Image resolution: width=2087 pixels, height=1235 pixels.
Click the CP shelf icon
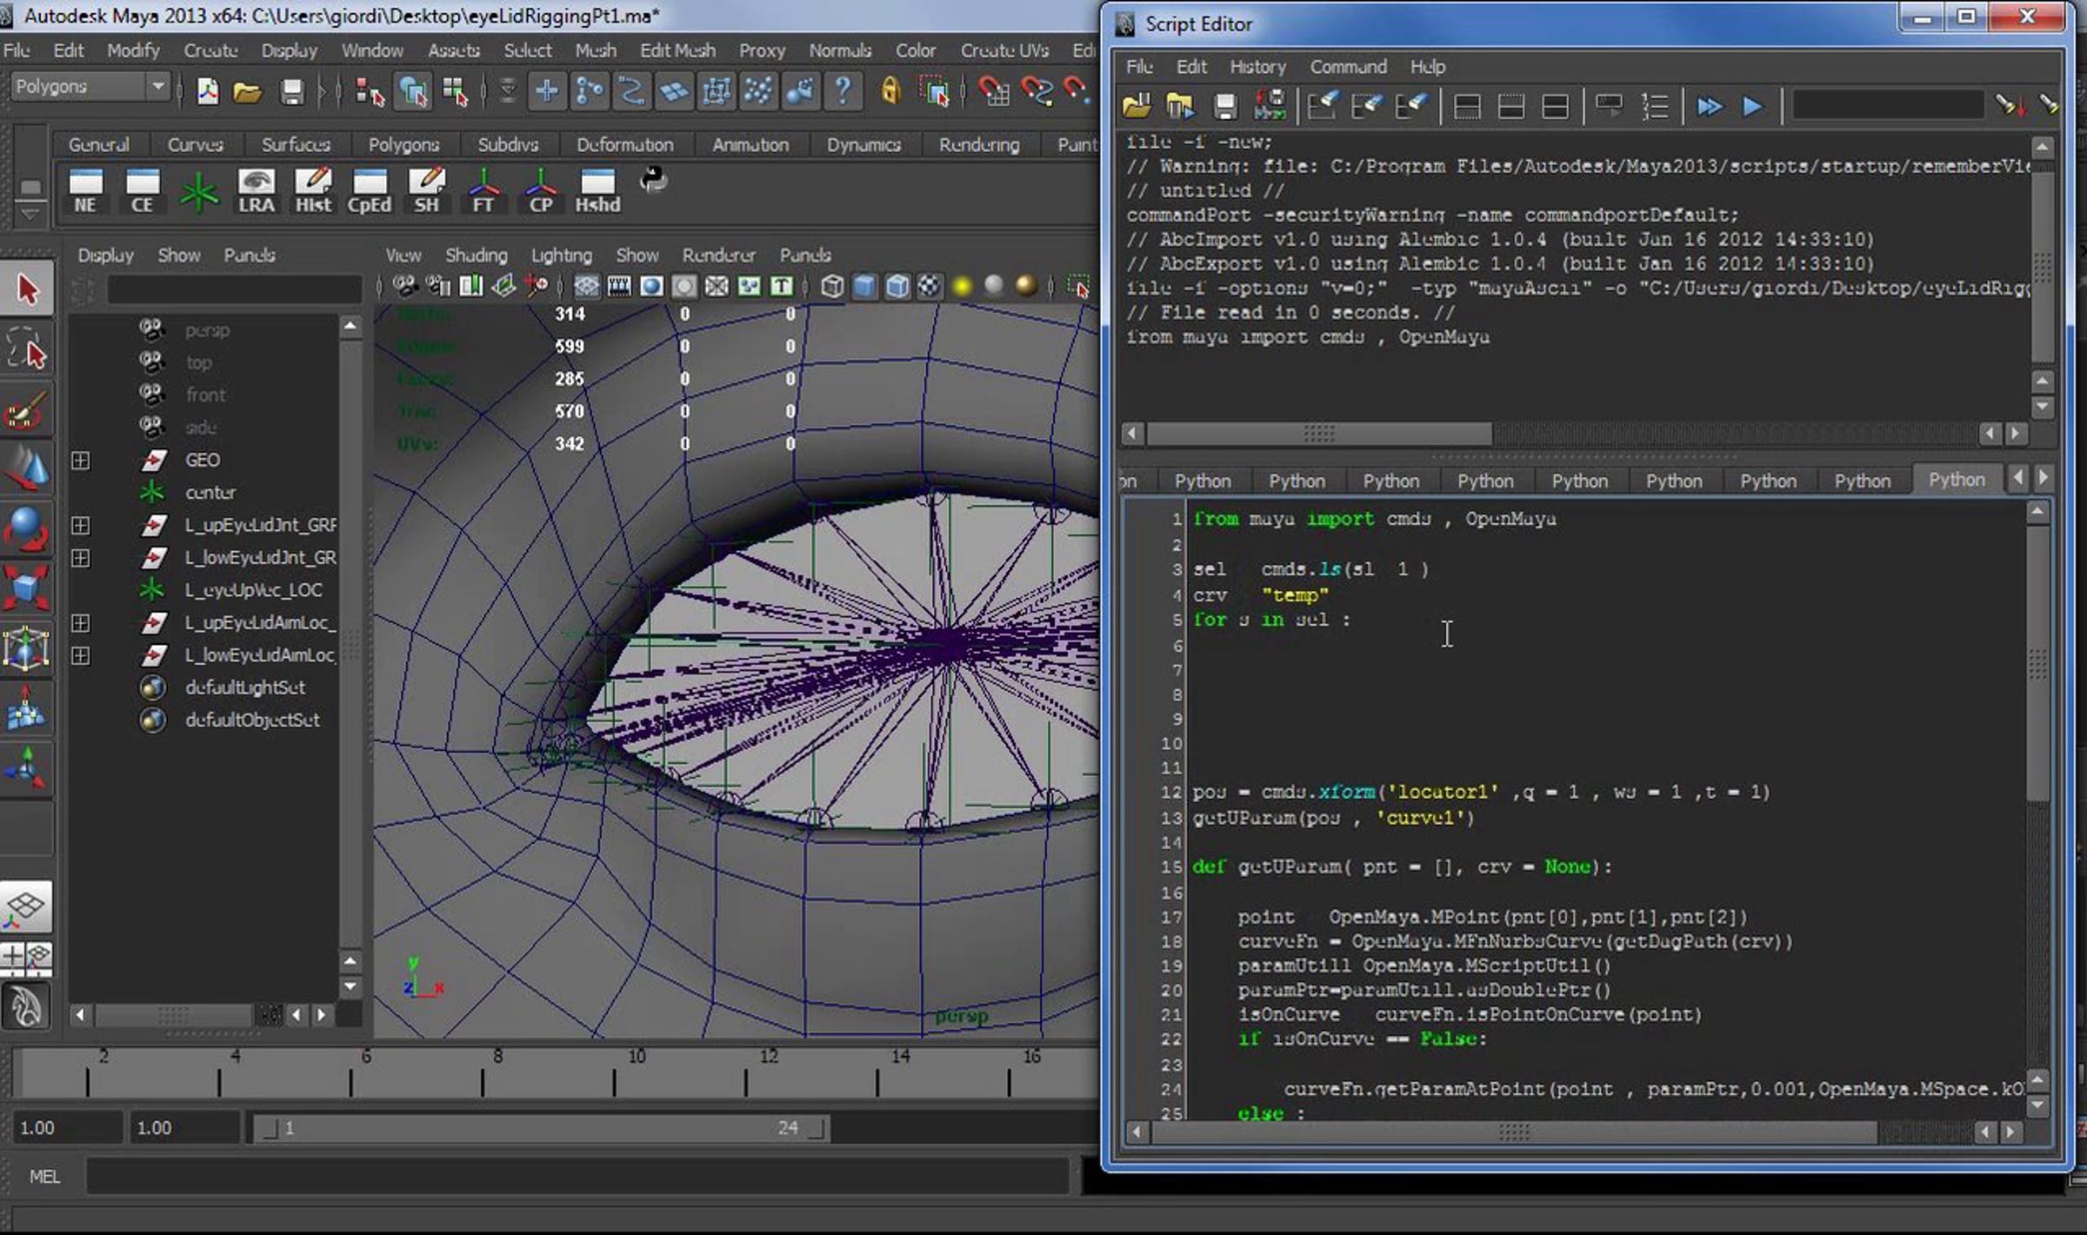[x=541, y=191]
